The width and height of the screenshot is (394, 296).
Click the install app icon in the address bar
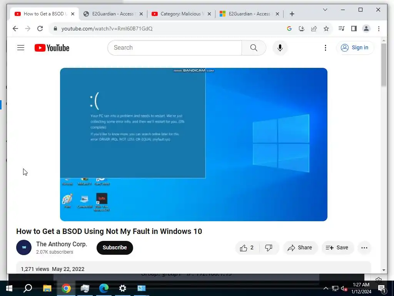[x=302, y=29]
